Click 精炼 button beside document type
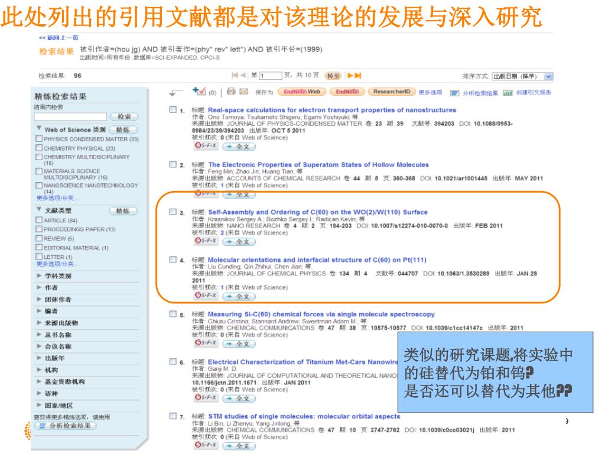Screen dimensions: 605x454 [123, 211]
